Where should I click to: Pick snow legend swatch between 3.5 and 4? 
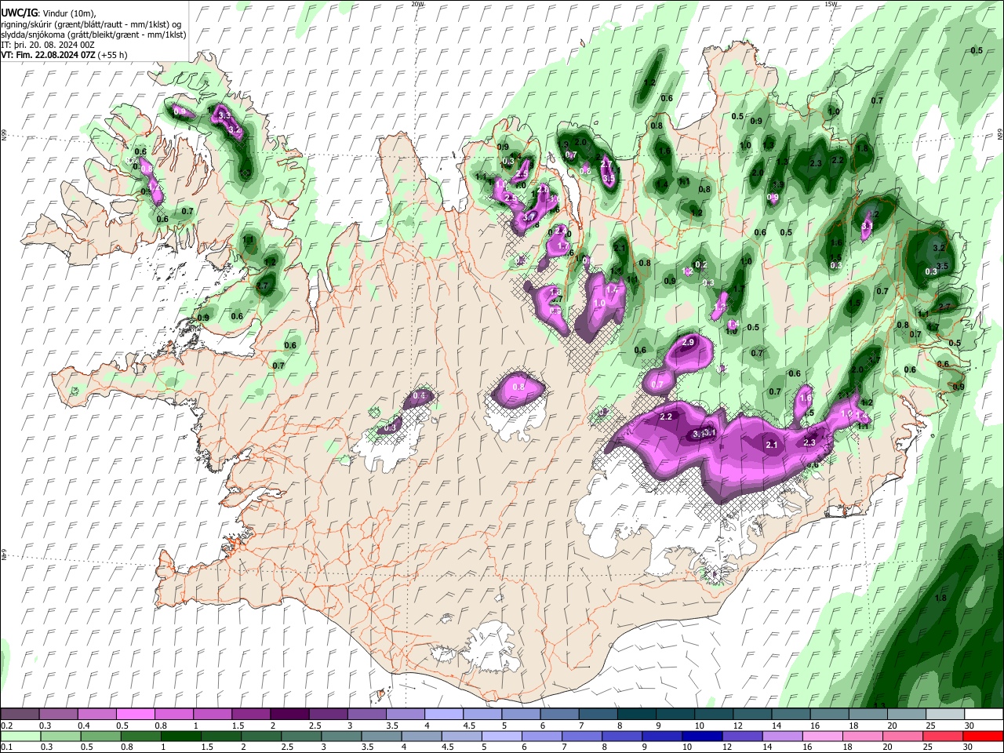click(x=405, y=715)
